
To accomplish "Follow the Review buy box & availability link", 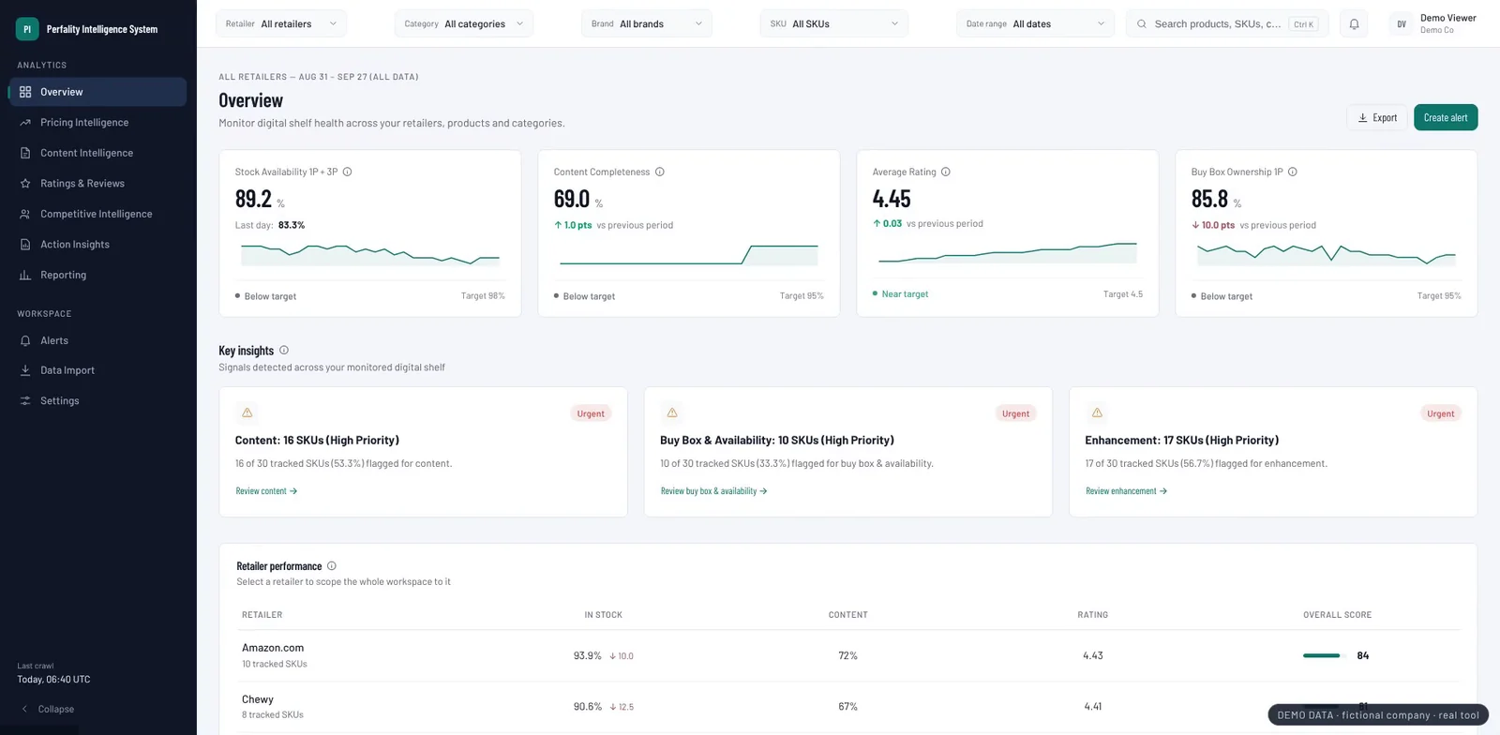I will click(713, 491).
